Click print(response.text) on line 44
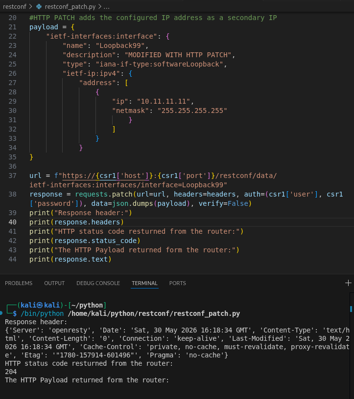Image resolution: width=354 pixels, height=399 pixels. (x=71, y=259)
